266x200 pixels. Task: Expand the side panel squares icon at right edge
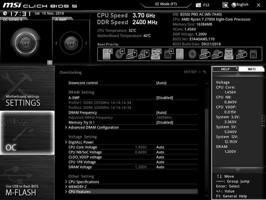click(x=263, y=121)
